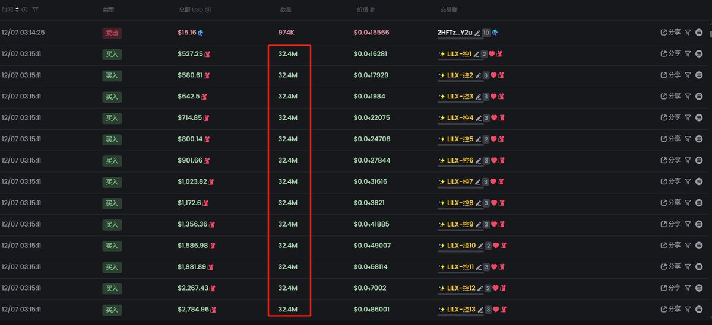Open the time column filter funnel

pos(36,9)
